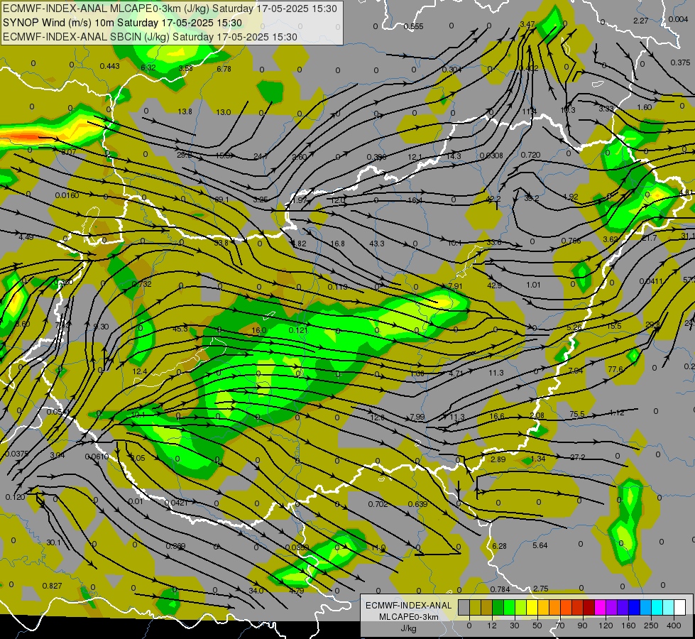This screenshot has height=639, width=695.
Task: Click legend scale label 250
Action: tap(651, 626)
